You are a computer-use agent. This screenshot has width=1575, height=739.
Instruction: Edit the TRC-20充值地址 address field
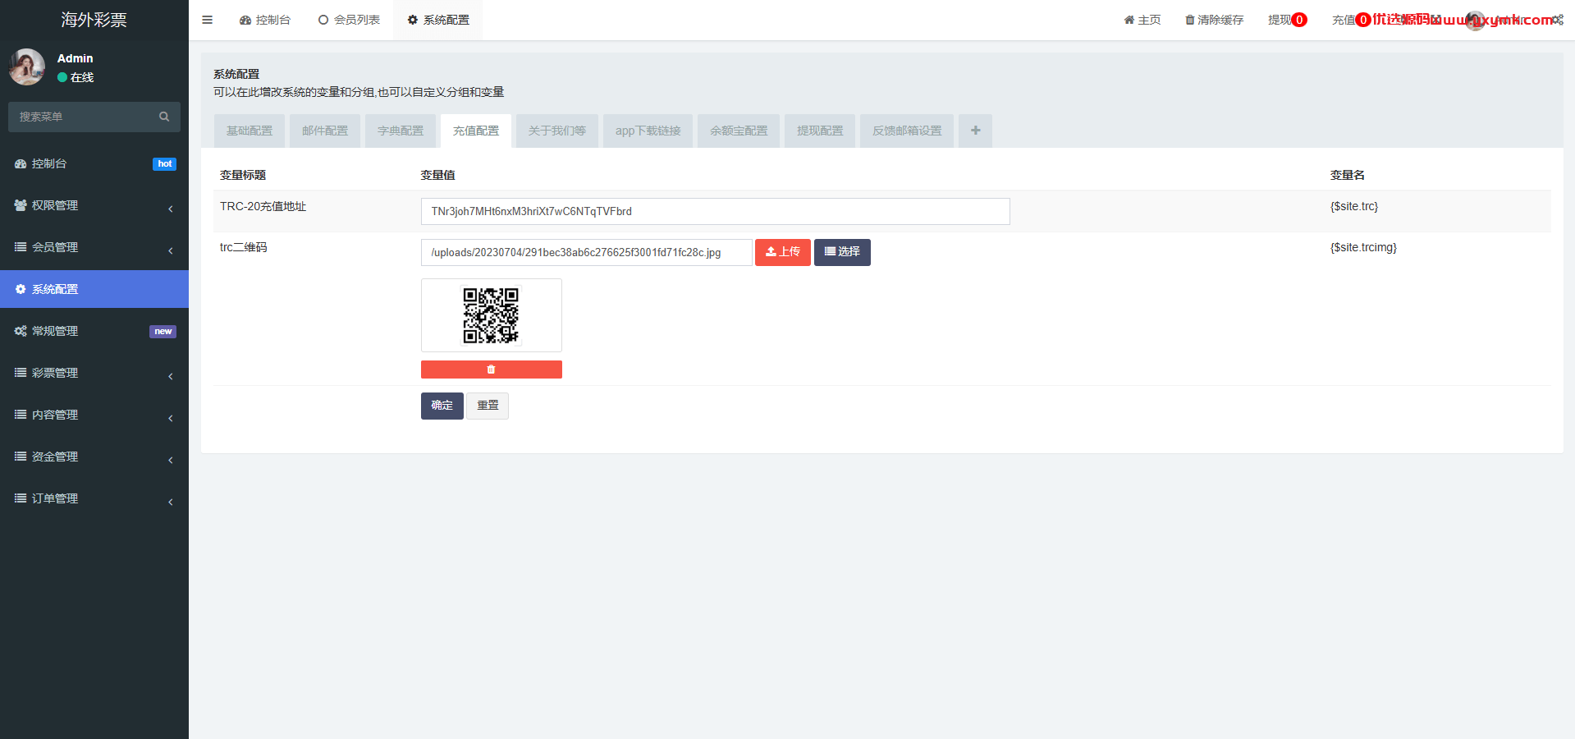pyautogui.click(x=715, y=211)
